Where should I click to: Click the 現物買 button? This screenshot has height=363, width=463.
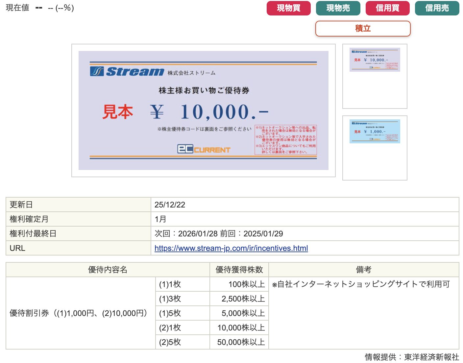288,8
